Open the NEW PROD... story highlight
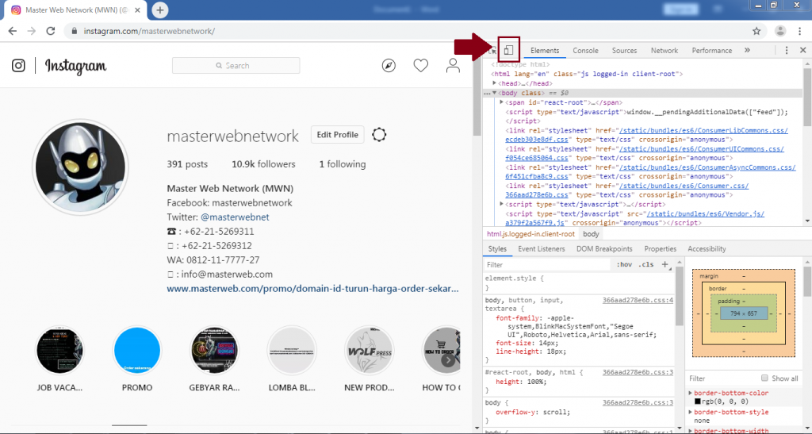The height and width of the screenshot is (434, 812). tap(370, 350)
